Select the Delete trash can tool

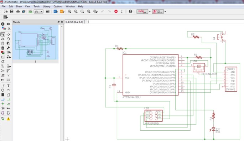tap(3, 48)
